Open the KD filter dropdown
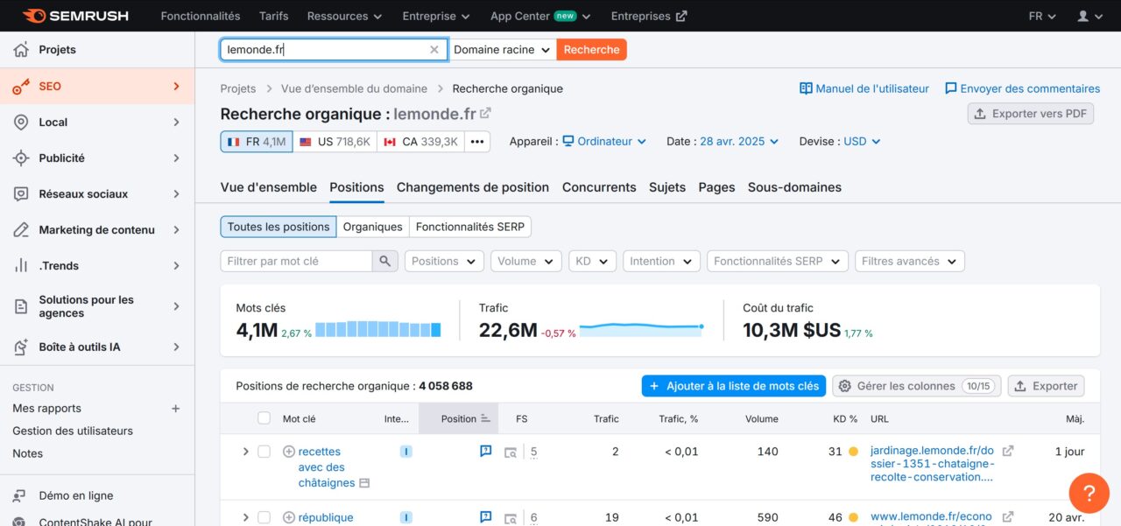Screen dimensions: 1121x526 pyautogui.click(x=592, y=261)
